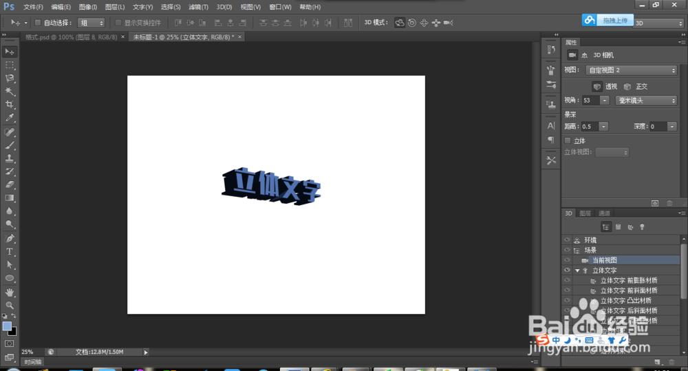
Task: Click the 3D roll mode icon
Action: click(x=412, y=23)
